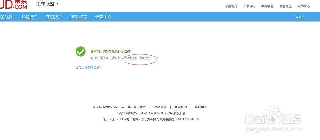The height and width of the screenshot is (140, 320).
Task: Open 帮助中心 in top header links
Action: tap(304, 6)
